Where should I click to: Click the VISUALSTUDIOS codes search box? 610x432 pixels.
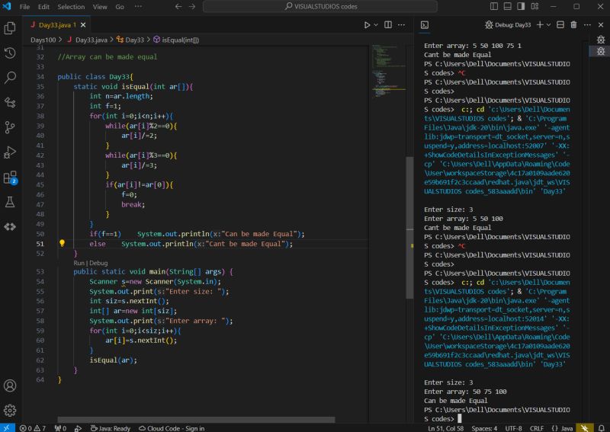click(x=320, y=7)
